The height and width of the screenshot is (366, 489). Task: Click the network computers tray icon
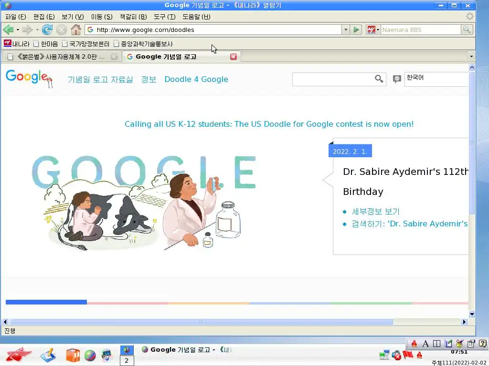(384, 355)
